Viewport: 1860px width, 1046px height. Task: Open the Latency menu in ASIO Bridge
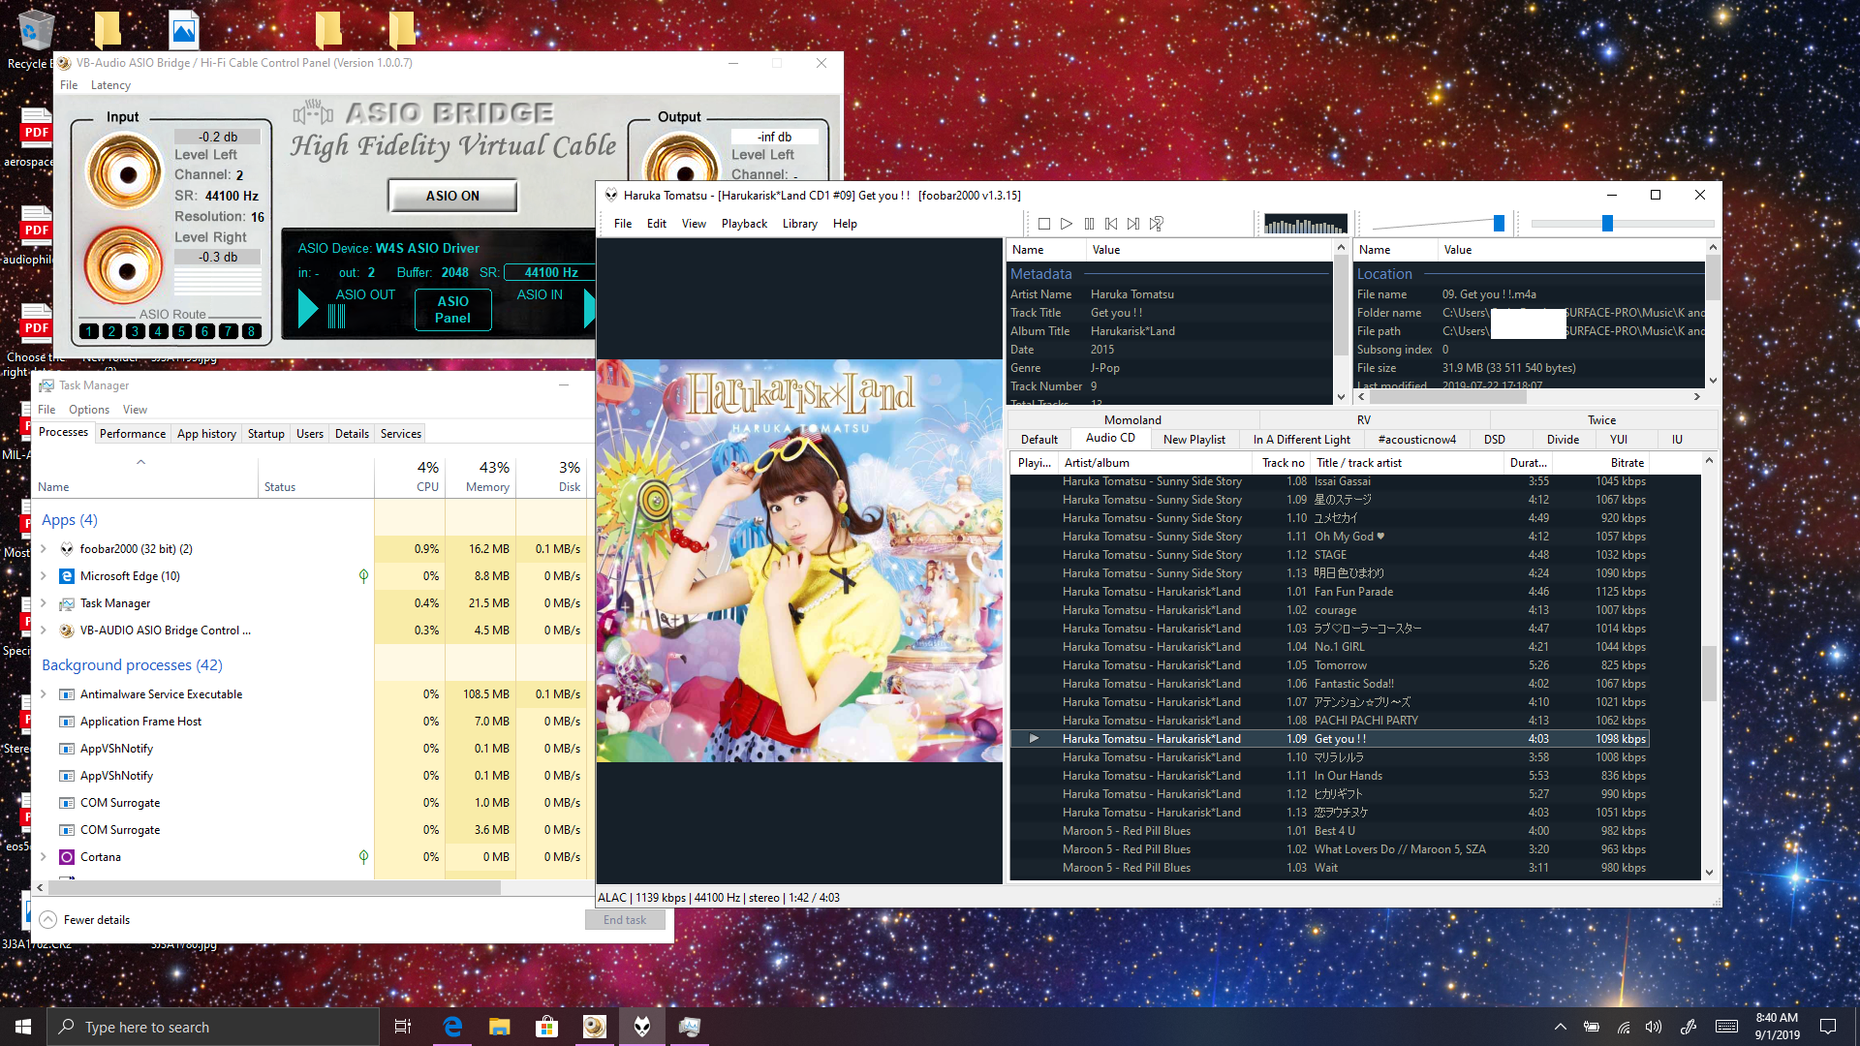click(x=110, y=85)
